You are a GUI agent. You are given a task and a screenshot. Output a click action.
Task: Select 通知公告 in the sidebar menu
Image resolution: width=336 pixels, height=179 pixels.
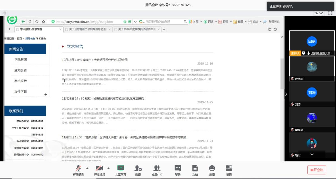click(21, 70)
